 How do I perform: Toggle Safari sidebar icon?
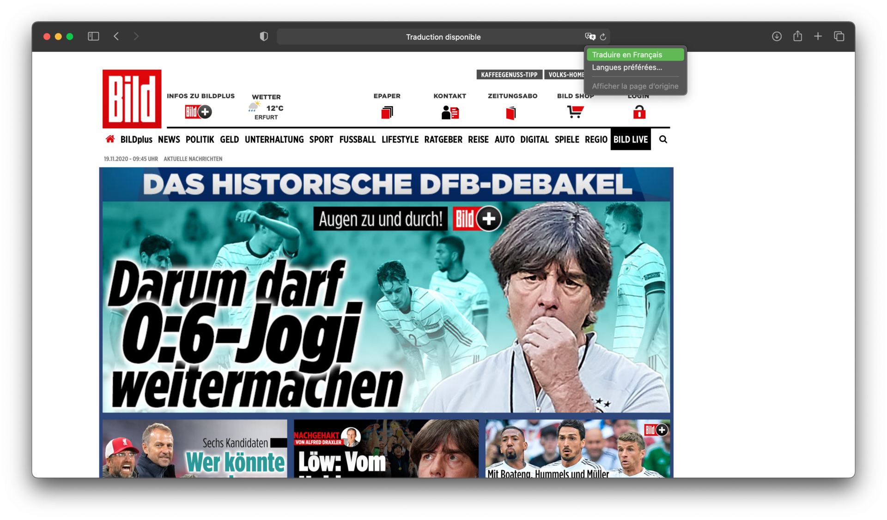pos(93,36)
